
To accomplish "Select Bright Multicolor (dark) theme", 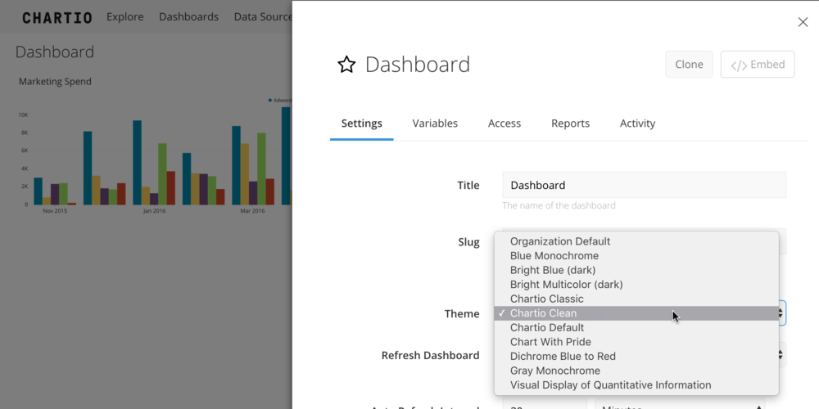I will (636, 285).
